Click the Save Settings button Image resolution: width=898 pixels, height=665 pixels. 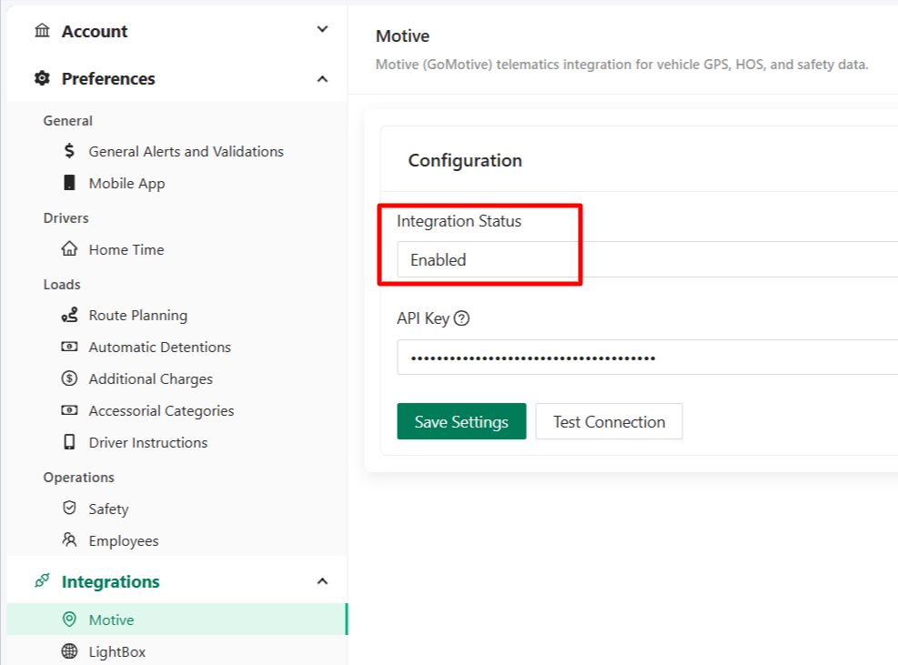click(461, 421)
